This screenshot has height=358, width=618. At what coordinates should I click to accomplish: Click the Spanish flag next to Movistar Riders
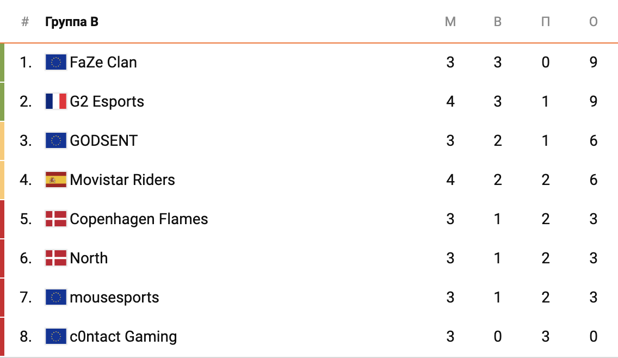[x=55, y=180]
